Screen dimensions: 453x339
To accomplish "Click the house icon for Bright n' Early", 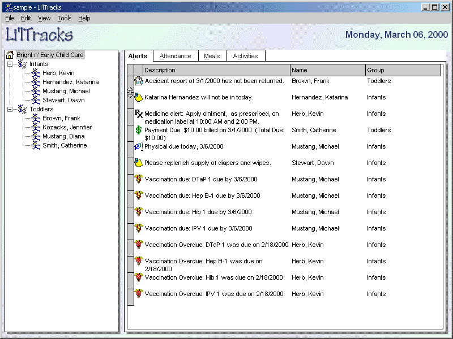I will (x=10, y=55).
